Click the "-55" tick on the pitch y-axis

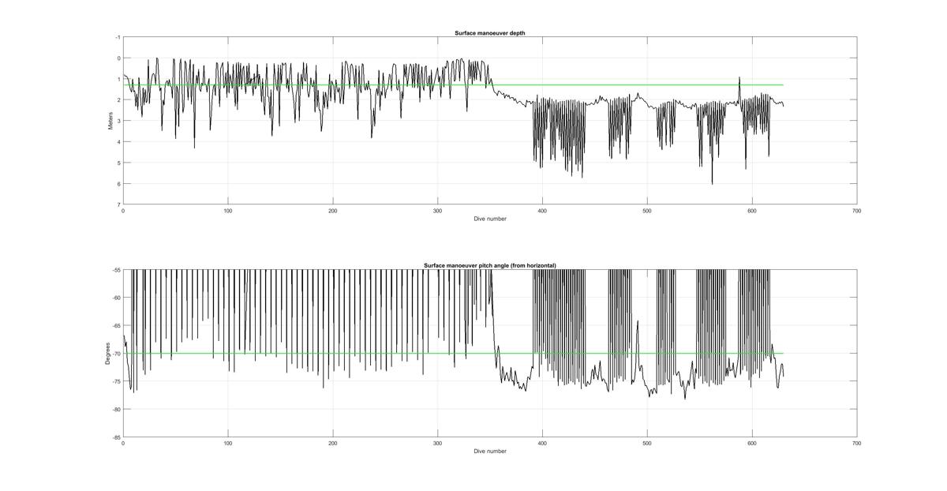click(x=116, y=270)
